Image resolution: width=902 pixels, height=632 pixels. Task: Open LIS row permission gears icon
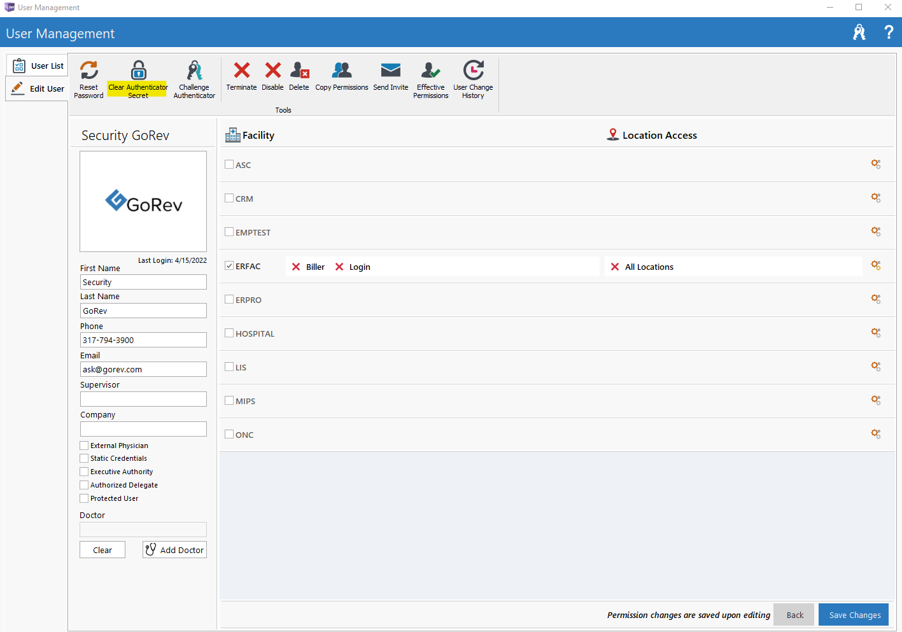pos(876,367)
